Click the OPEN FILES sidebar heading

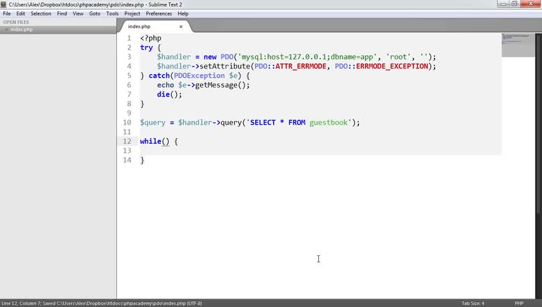[16, 22]
